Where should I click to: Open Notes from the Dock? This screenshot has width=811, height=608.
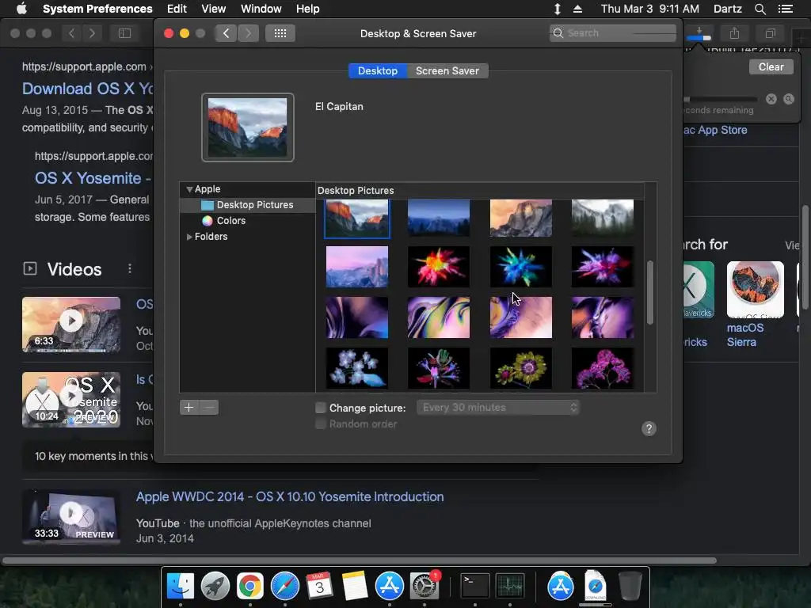tap(355, 586)
